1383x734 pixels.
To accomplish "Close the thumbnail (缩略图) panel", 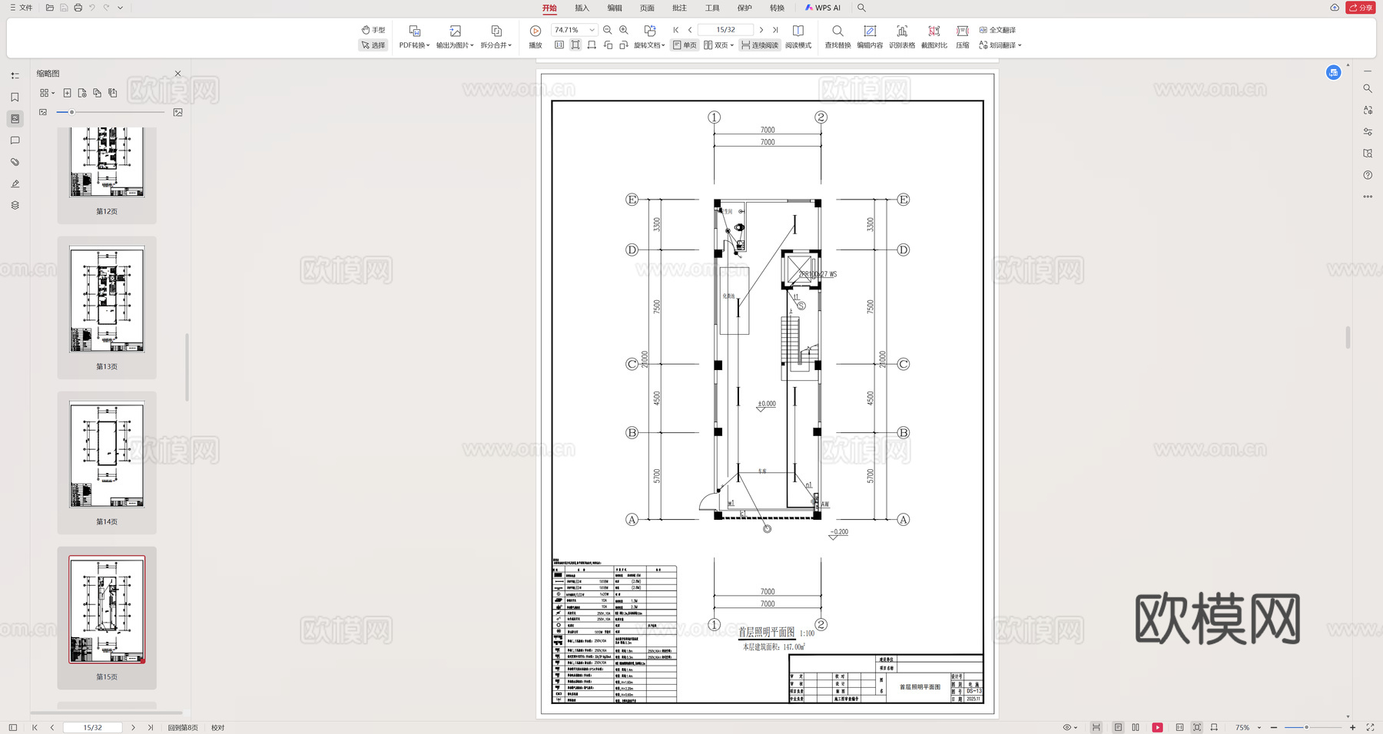I will pos(178,74).
